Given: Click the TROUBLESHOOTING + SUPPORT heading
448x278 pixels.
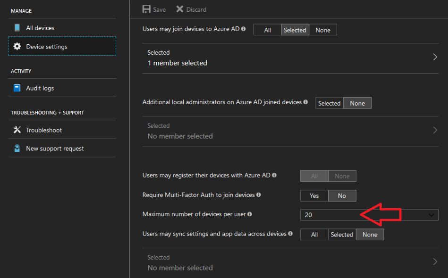Looking at the screenshot, I should (x=47, y=113).
